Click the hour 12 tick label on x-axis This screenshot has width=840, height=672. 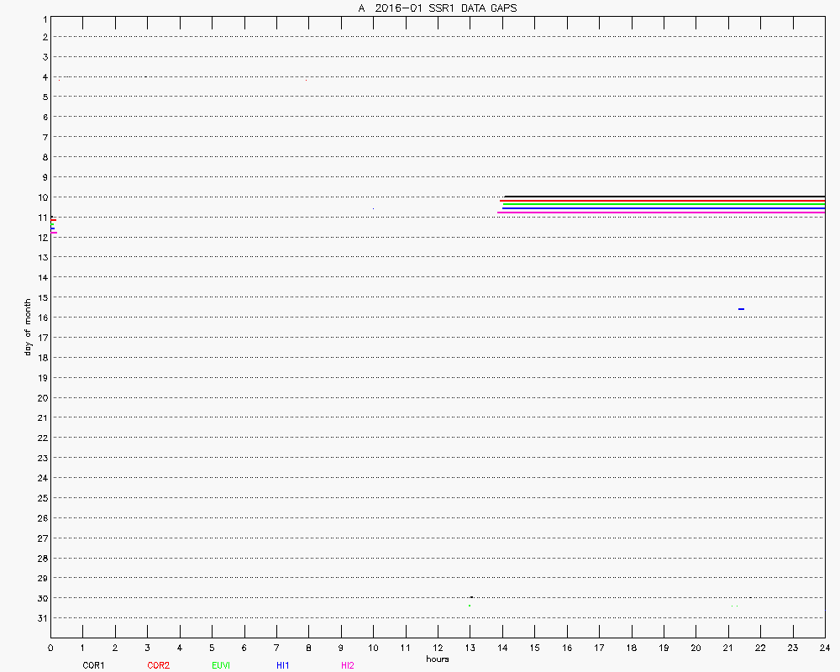click(437, 648)
